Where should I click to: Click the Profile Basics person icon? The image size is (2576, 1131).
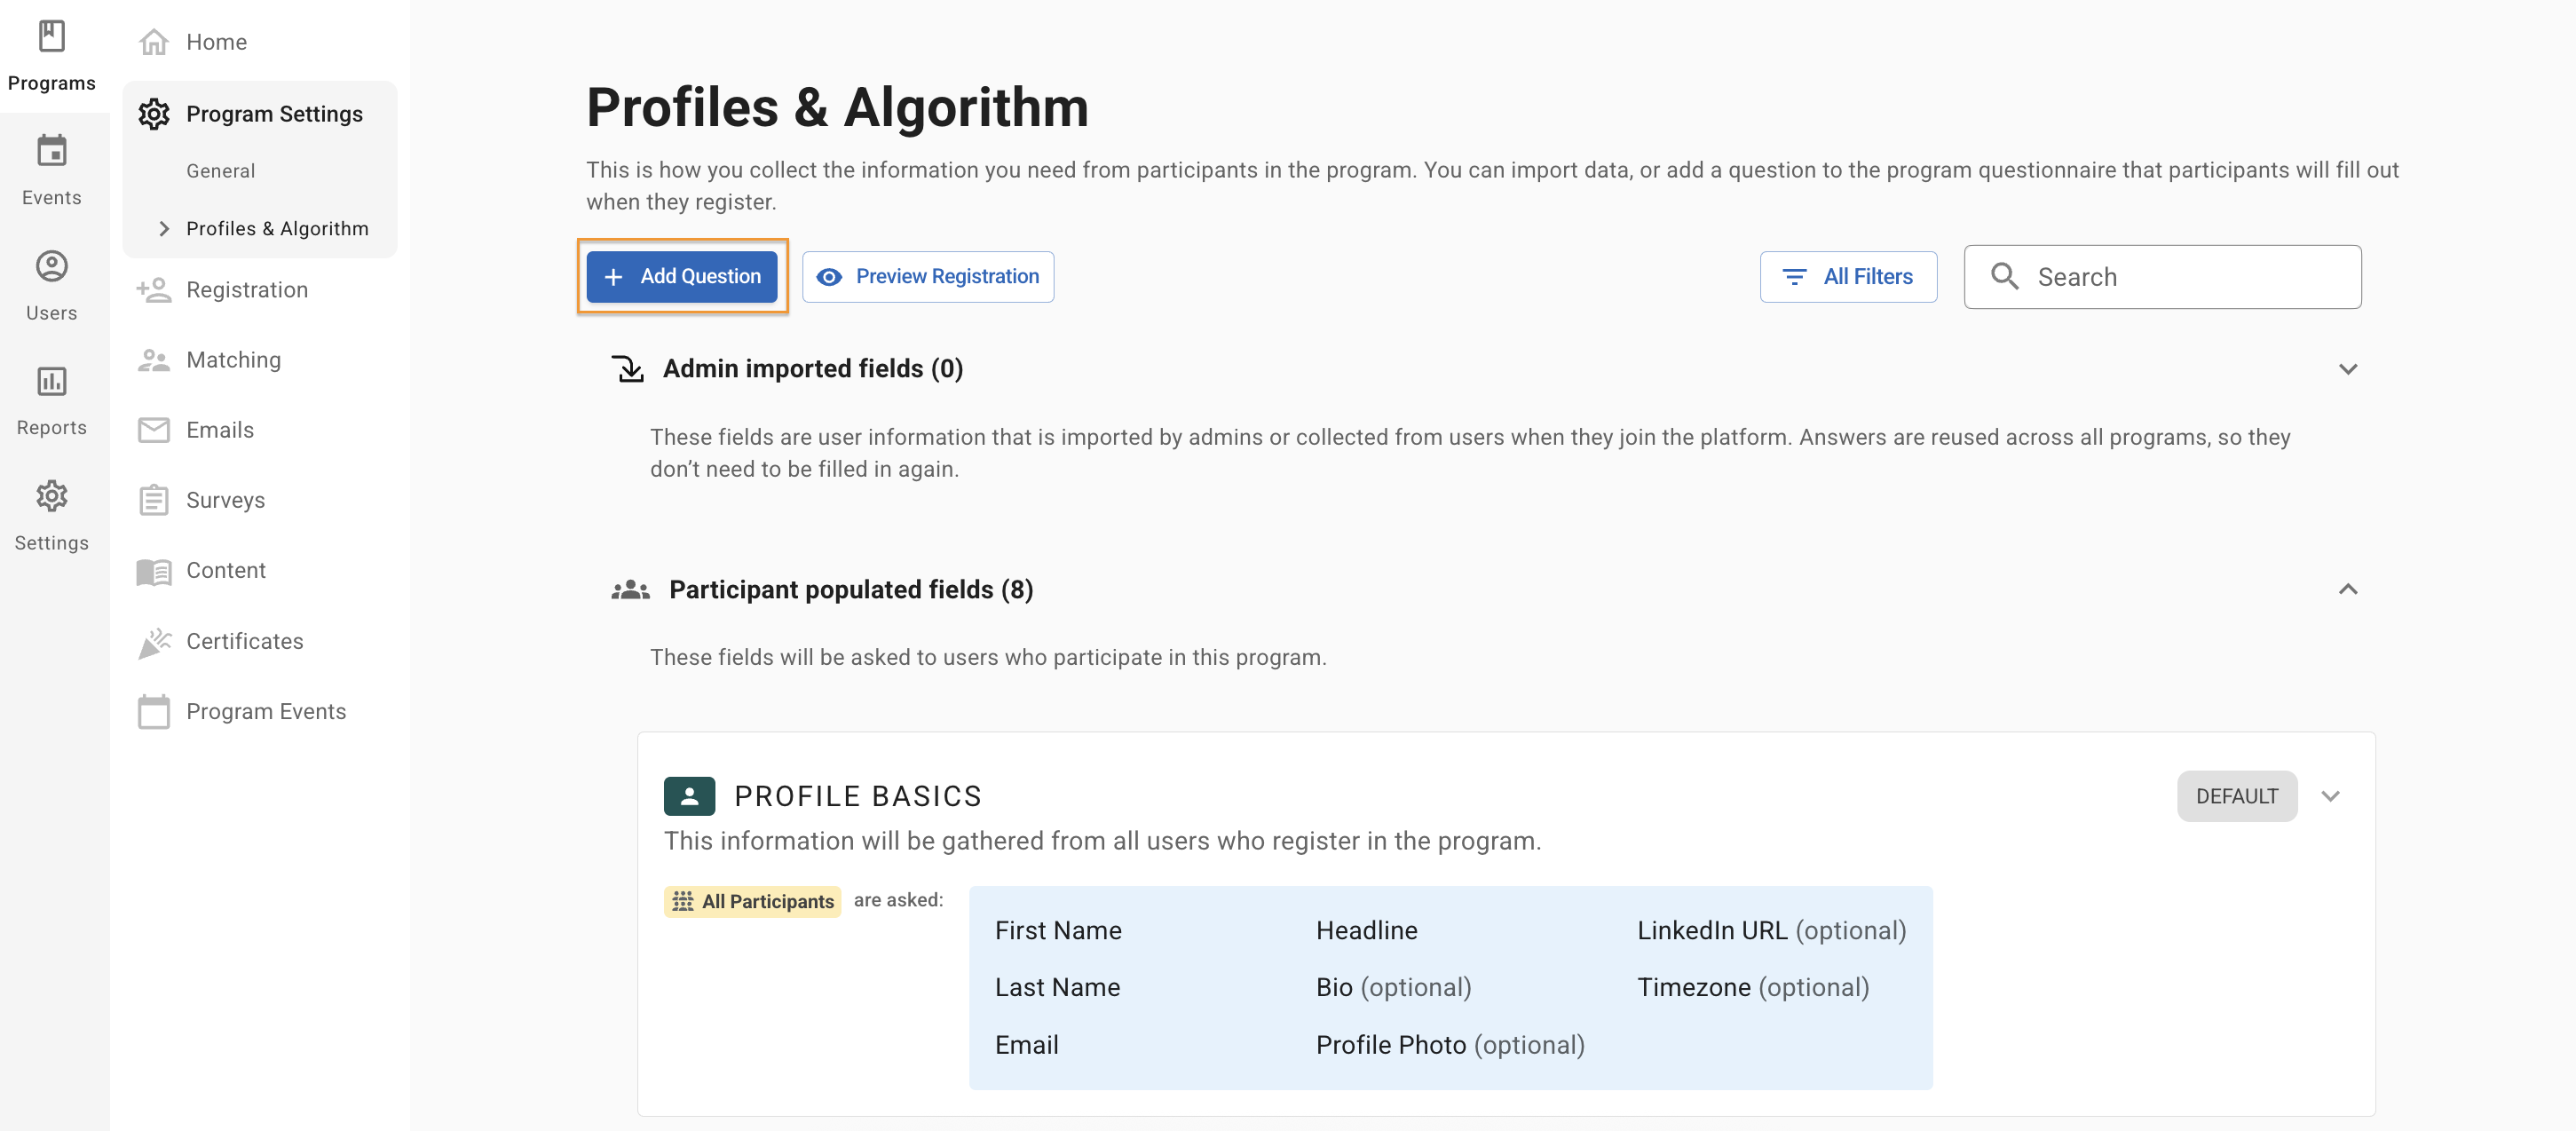tap(689, 796)
